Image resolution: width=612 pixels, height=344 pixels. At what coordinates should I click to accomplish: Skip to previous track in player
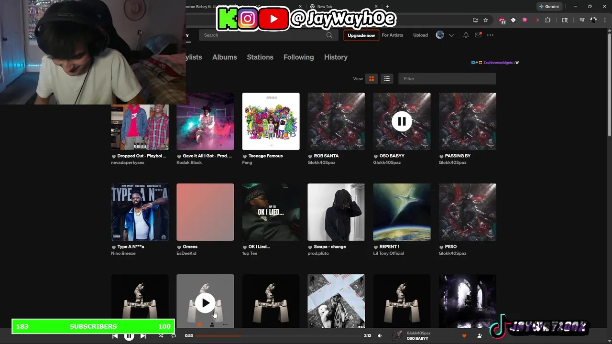tap(115, 336)
